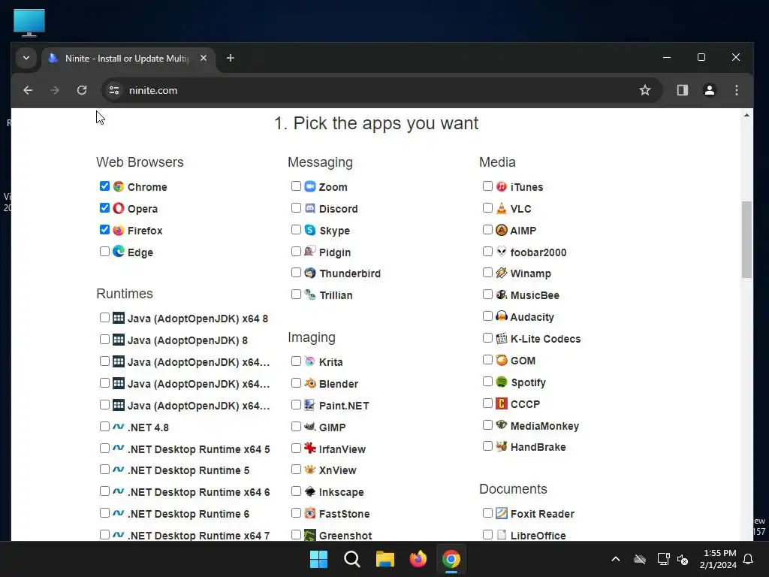Open the notifications bell
The width and height of the screenshot is (769, 577).
click(x=749, y=559)
